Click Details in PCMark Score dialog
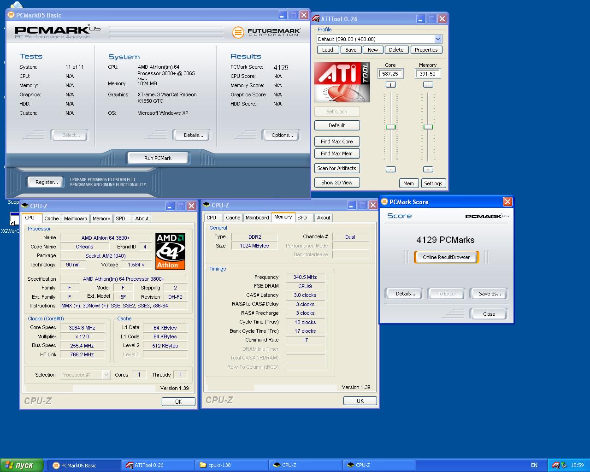590x472 pixels. (405, 294)
